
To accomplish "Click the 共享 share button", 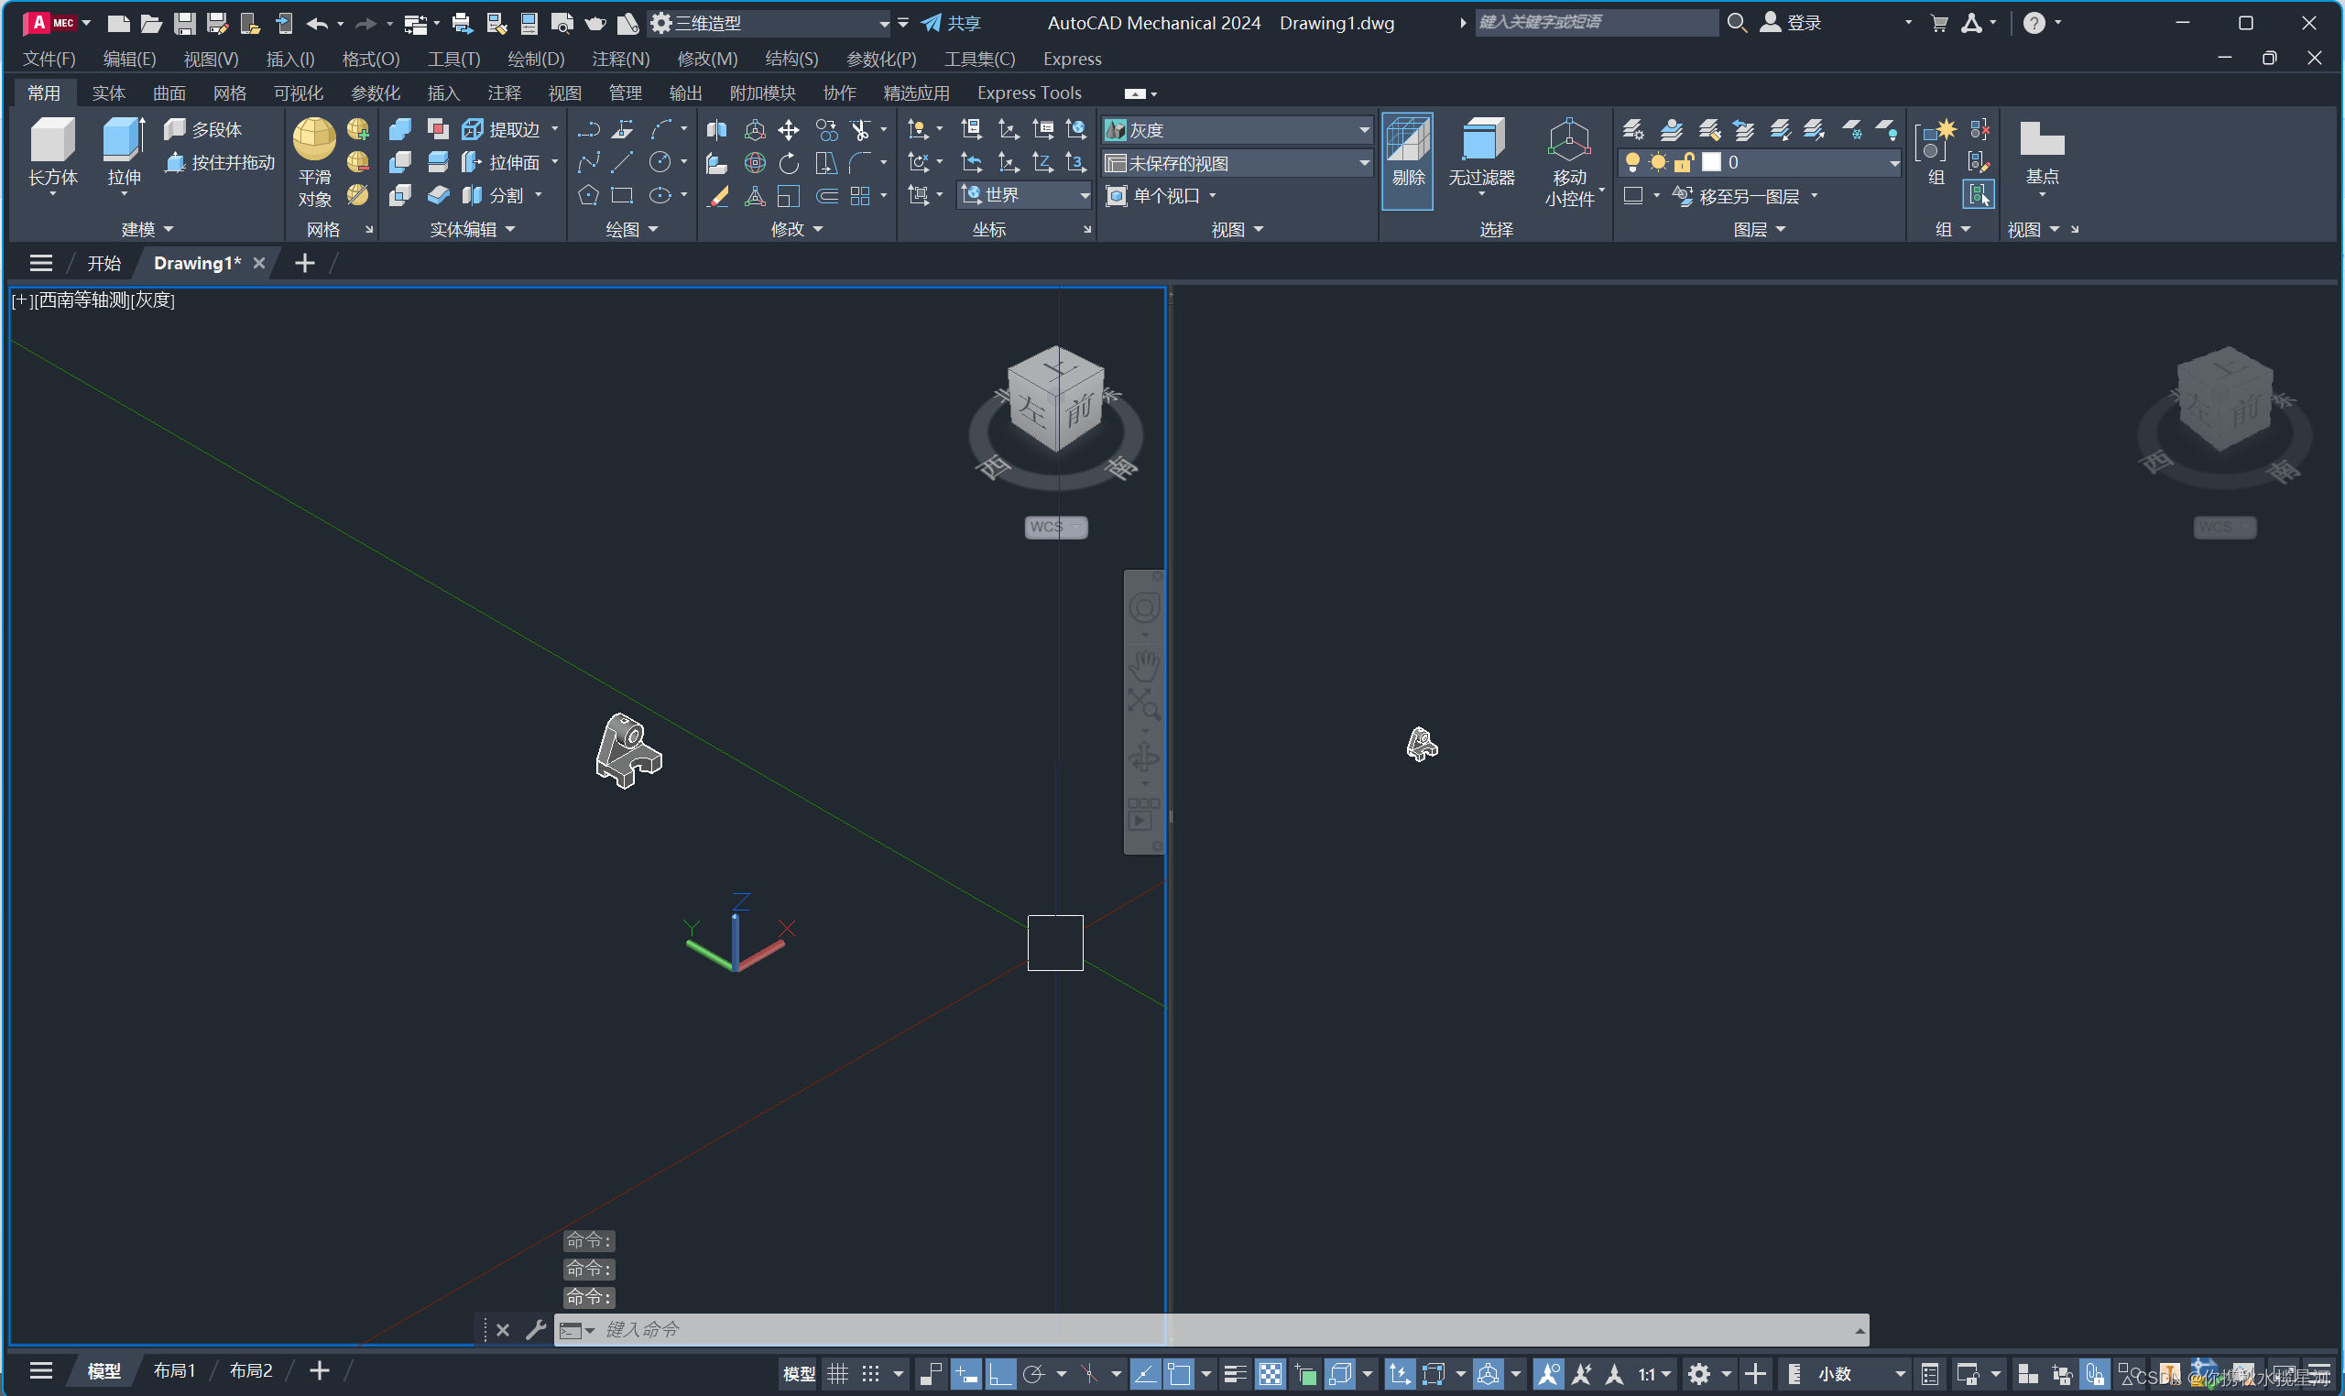I will click(x=951, y=24).
